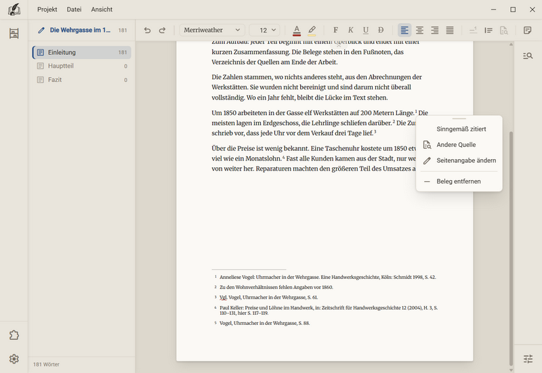Click the source icon in 'Andere Quelle'

coord(428,145)
